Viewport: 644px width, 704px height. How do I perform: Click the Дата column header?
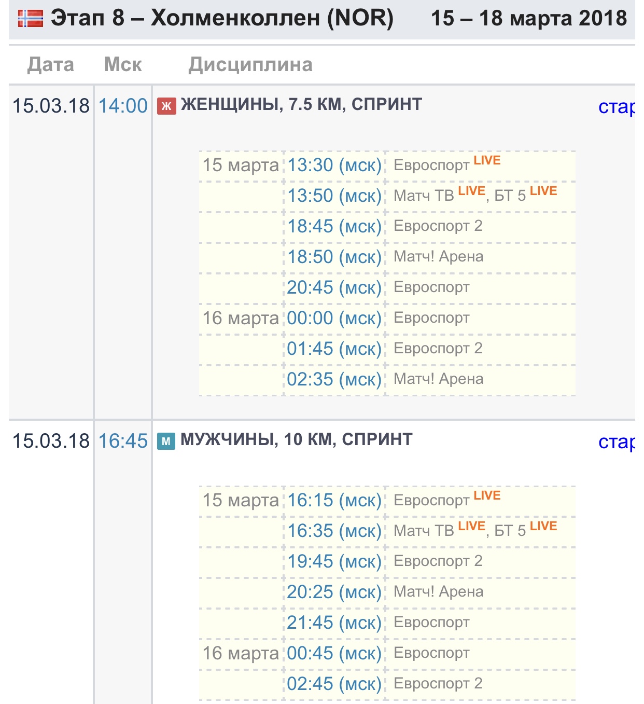click(51, 65)
